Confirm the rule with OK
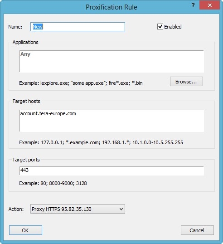The height and width of the screenshot is (244, 223). point(25,230)
